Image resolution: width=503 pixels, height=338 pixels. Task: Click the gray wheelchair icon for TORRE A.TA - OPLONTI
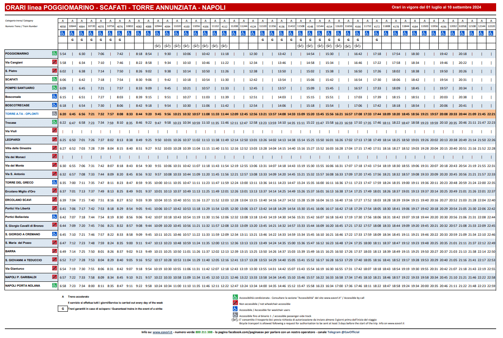(54, 114)
